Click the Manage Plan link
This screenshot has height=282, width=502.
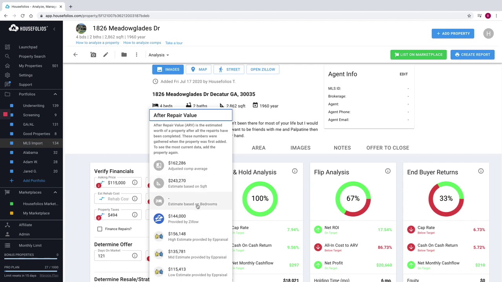49,275
